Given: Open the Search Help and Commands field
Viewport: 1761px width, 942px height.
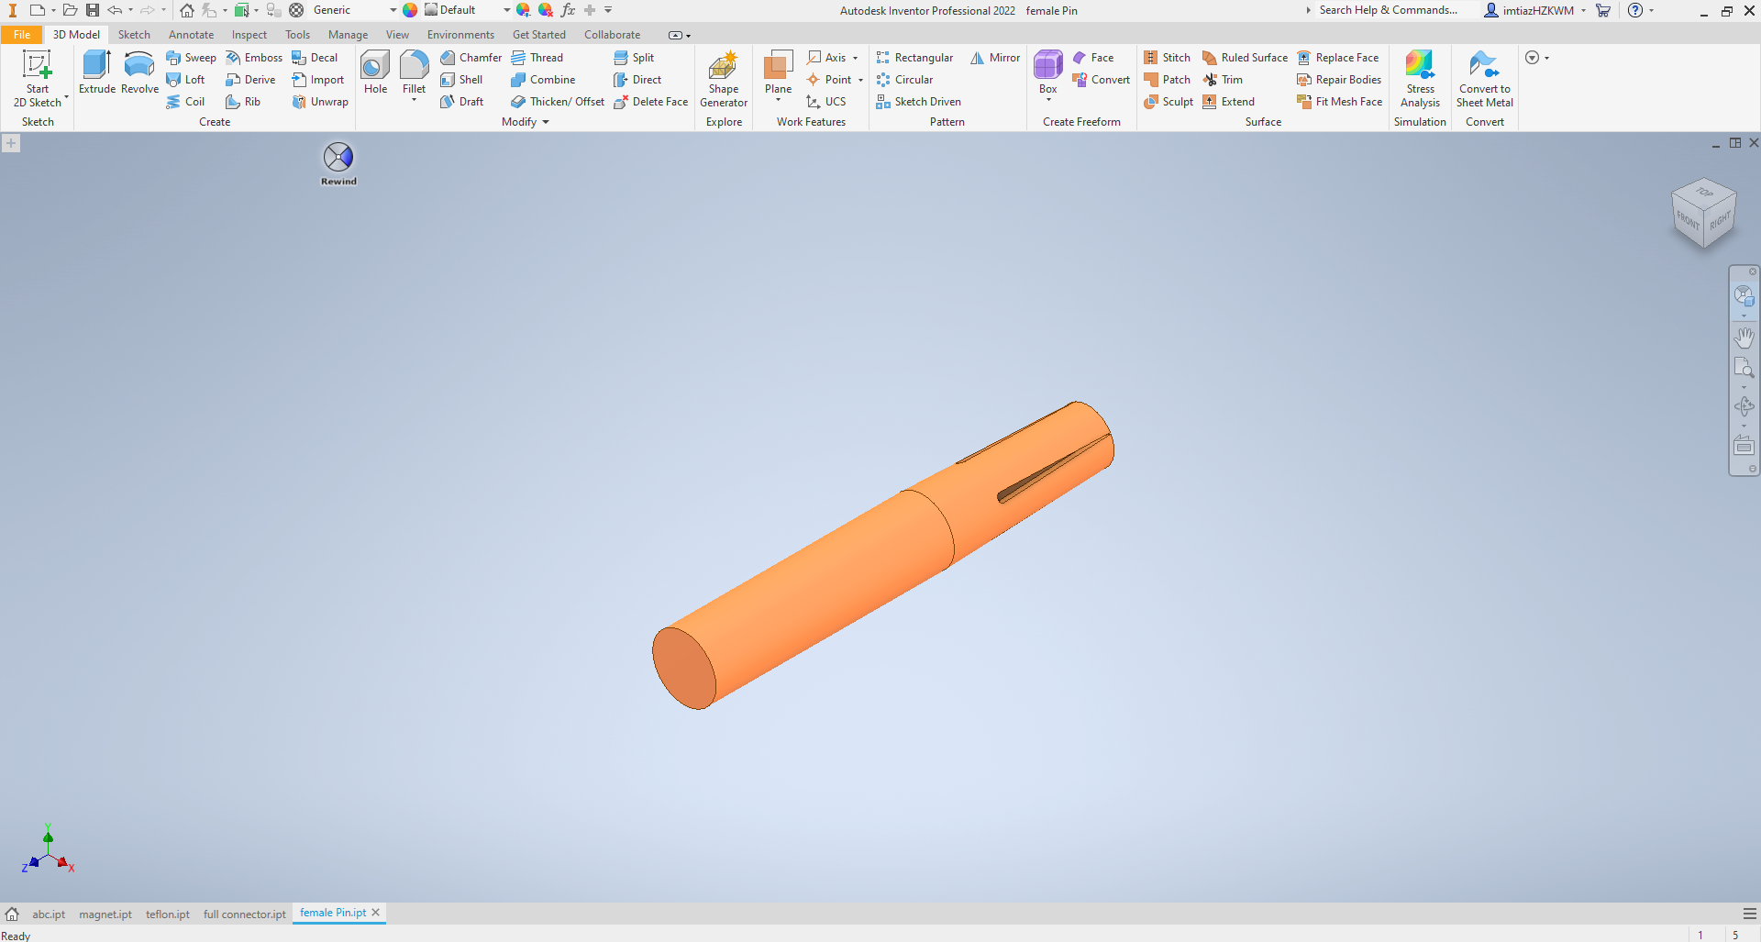Looking at the screenshot, I should (x=1390, y=10).
